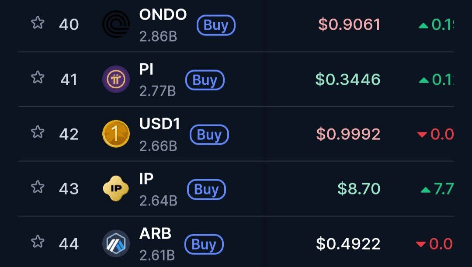Tap the Buy button for PI
Screen dimensions: 472x267
point(205,80)
